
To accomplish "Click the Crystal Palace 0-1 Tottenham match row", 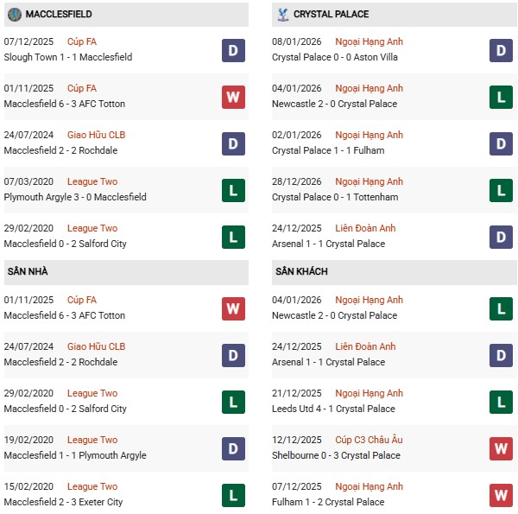I will 335,197.
